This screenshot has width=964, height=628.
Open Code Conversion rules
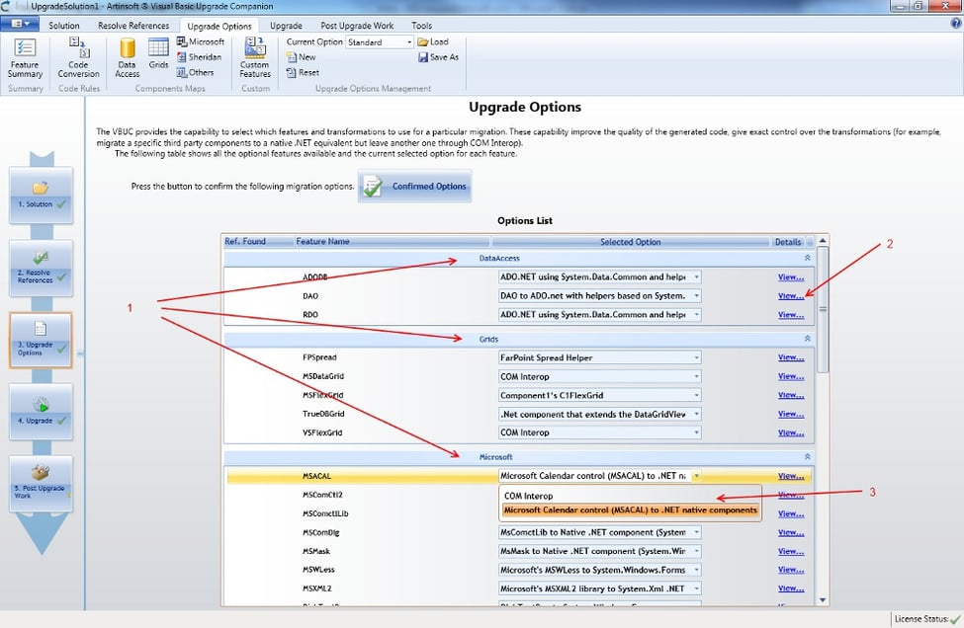[78, 57]
